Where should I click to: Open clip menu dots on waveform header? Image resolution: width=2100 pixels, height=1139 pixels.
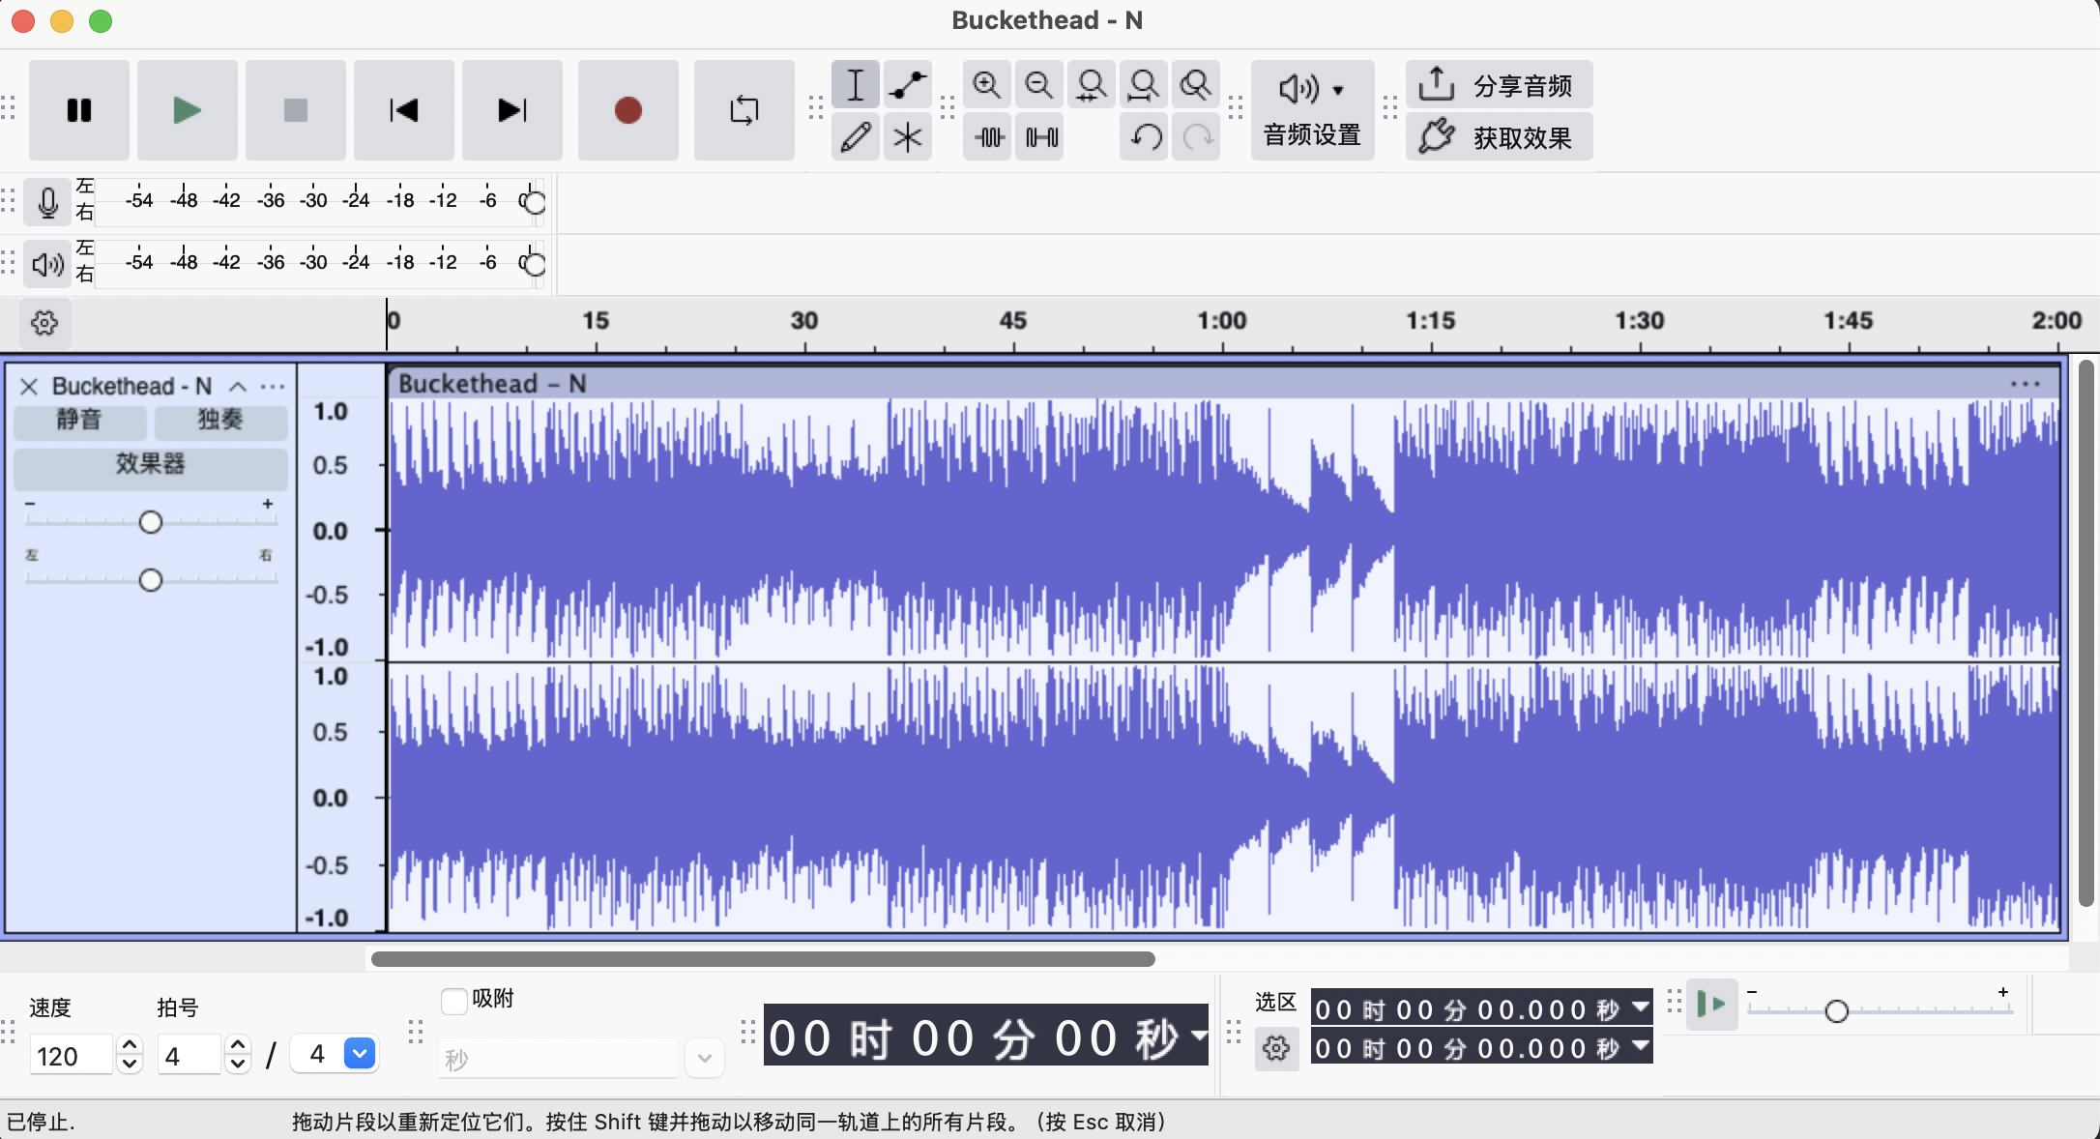pyautogui.click(x=2025, y=384)
